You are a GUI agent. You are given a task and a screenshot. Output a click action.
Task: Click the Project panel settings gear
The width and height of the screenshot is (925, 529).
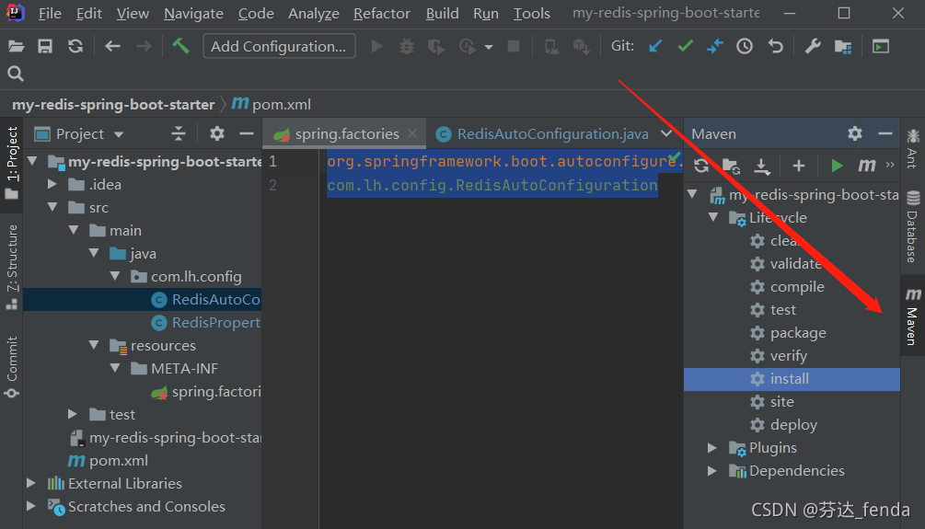217,134
